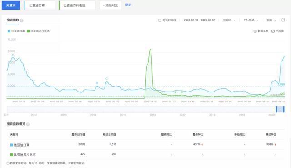Viewport: 291px width, 168px height.
Task: Click the export icon beside 全国 dropdown
Action: coord(283,20)
